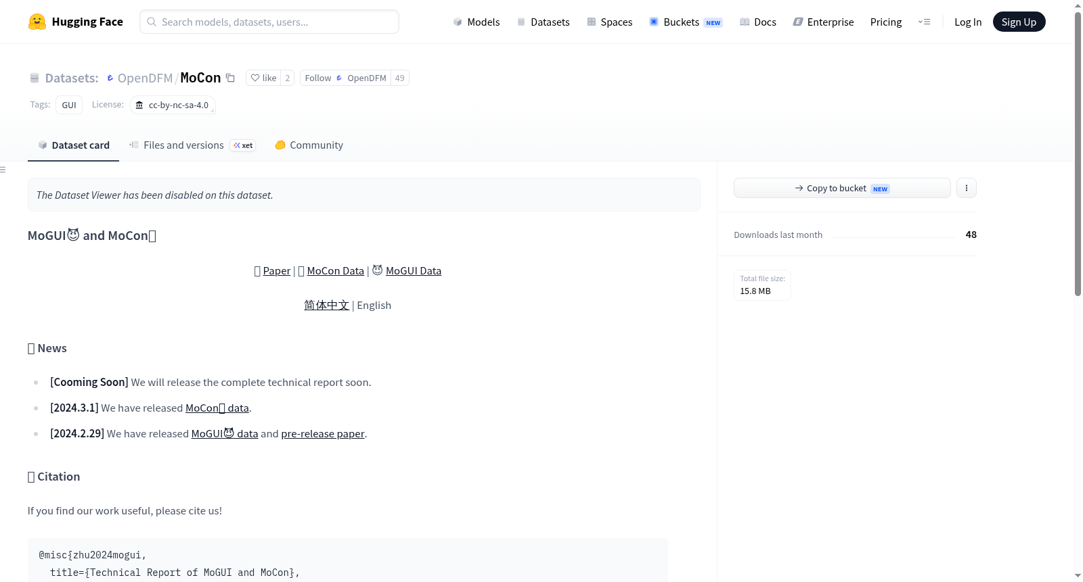Click the citation code block
The width and height of the screenshot is (1083, 582).
pyautogui.click(x=348, y=560)
